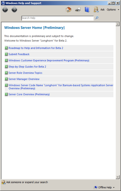Go forward using the Forward arrow button

pos(14,10)
